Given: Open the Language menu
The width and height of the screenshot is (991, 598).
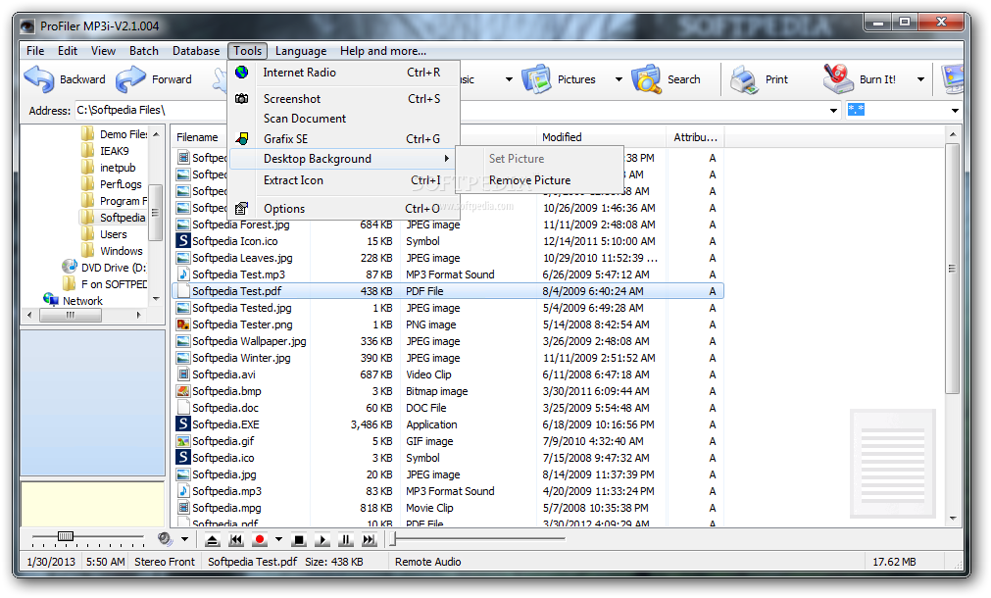Looking at the screenshot, I should 301,51.
